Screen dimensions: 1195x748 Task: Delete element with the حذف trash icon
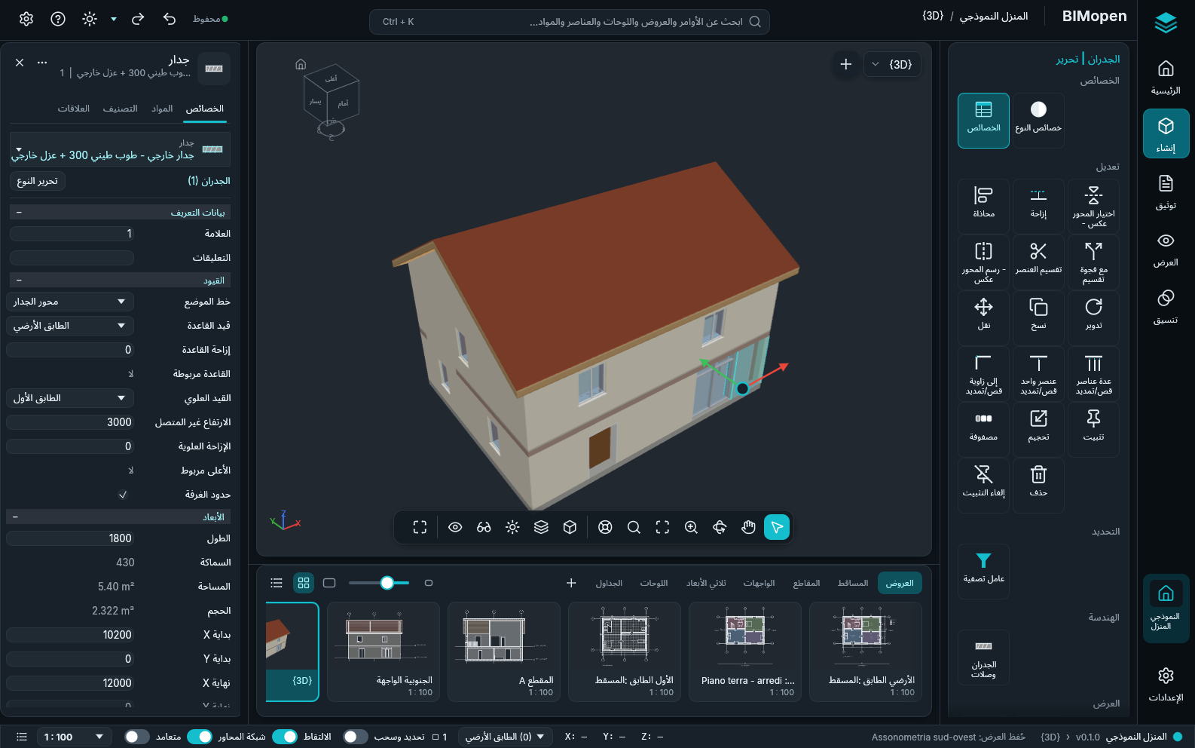(x=1038, y=485)
